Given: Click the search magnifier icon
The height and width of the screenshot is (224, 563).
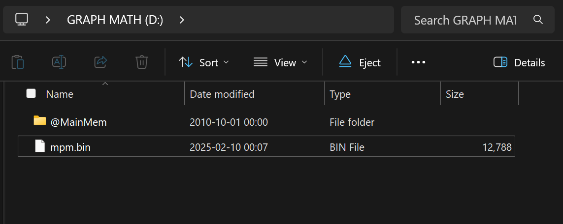Looking at the screenshot, I should click(538, 19).
